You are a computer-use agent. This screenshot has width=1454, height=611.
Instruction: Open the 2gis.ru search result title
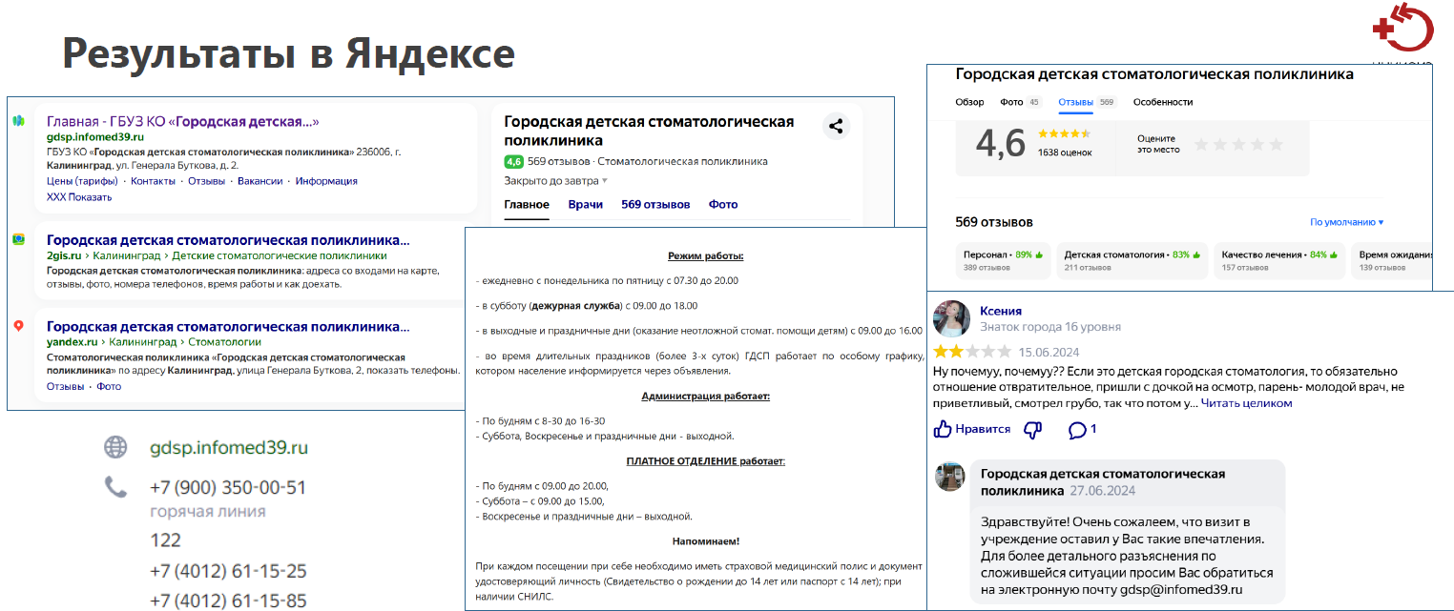(228, 240)
